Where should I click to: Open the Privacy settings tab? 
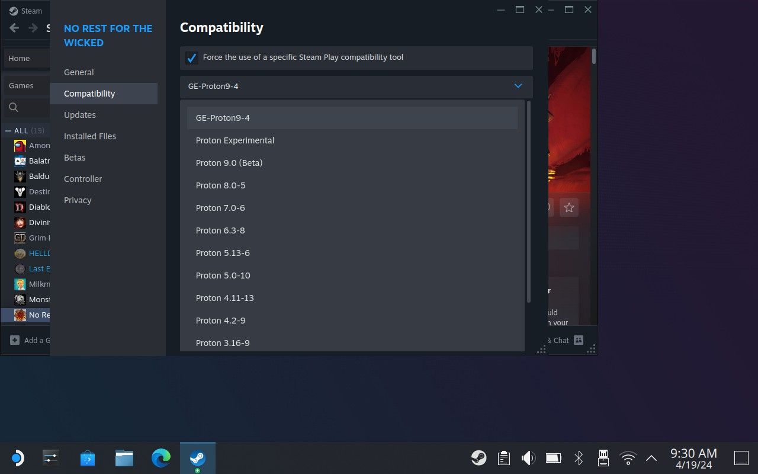point(104,200)
